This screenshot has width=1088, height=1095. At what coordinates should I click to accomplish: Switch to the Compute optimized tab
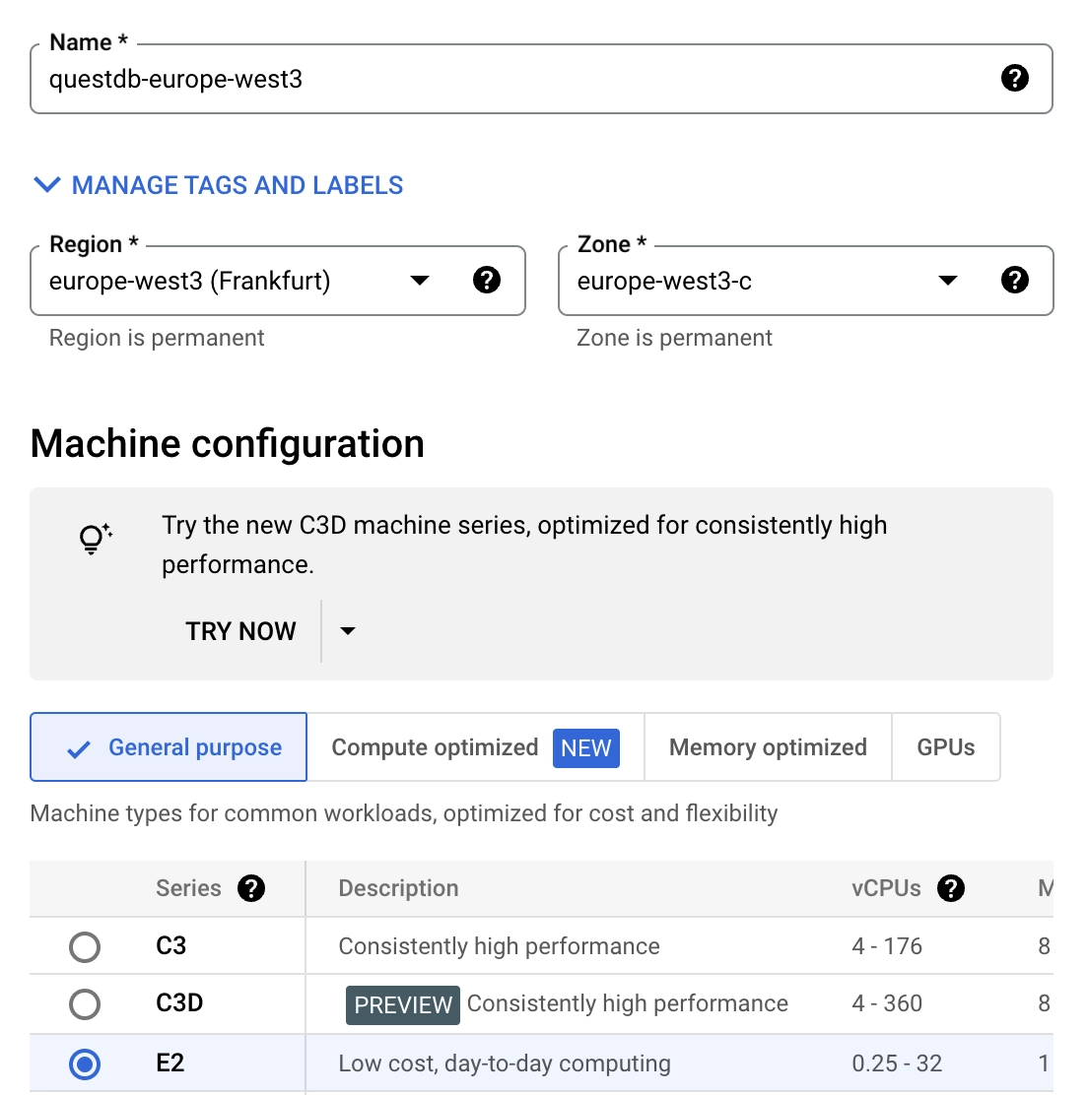point(435,747)
